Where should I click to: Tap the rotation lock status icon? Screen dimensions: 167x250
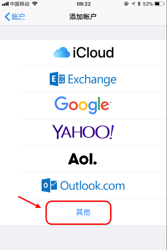(126, 4)
